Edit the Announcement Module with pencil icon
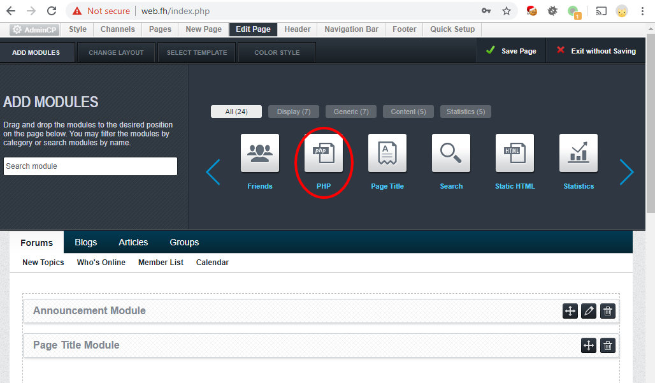Image resolution: width=655 pixels, height=383 pixels. 589,311
